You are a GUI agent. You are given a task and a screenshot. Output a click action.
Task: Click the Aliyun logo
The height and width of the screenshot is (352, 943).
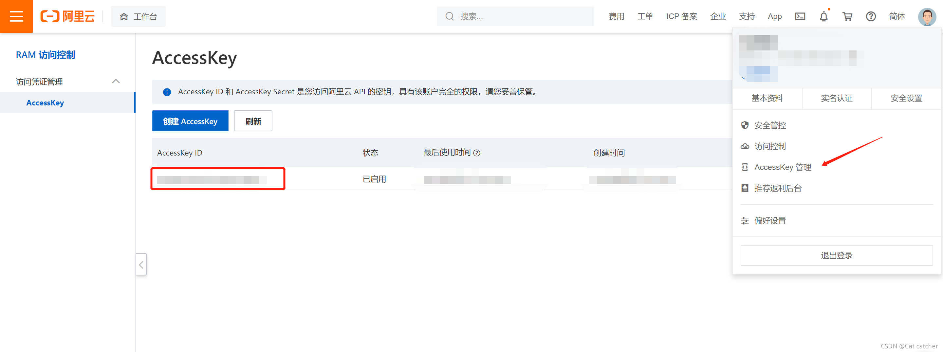68,16
